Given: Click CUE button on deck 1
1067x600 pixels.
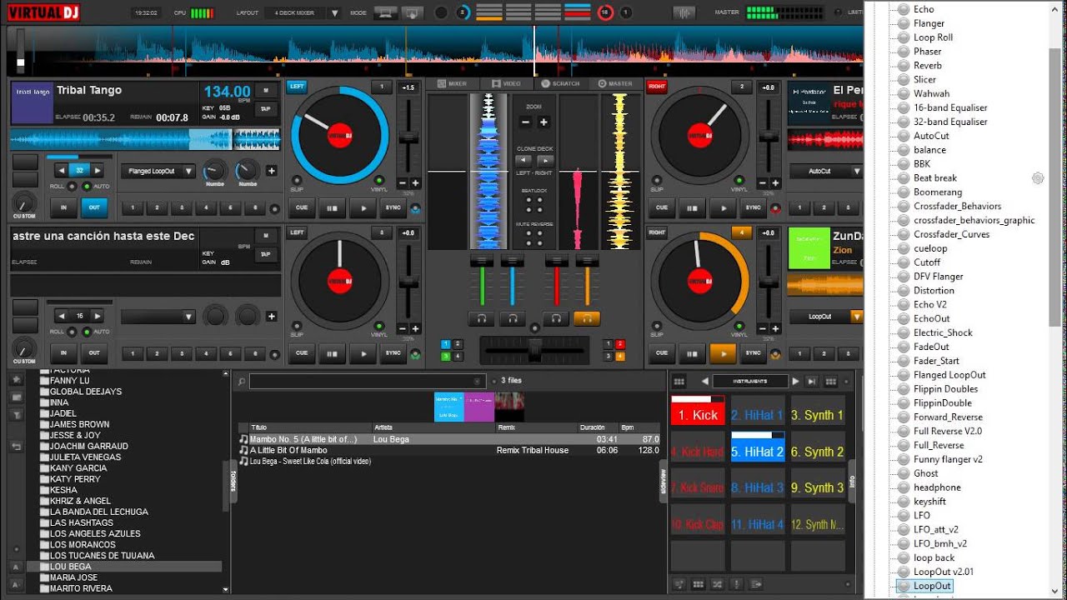Looking at the screenshot, I should 302,208.
